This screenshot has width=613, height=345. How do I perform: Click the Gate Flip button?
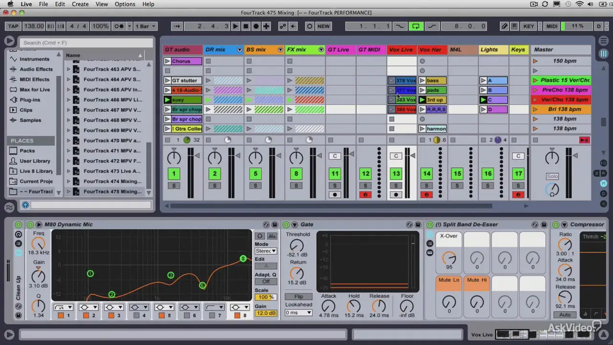298,297
